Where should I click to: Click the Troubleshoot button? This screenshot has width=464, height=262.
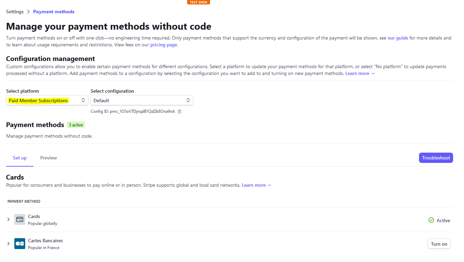(436, 158)
